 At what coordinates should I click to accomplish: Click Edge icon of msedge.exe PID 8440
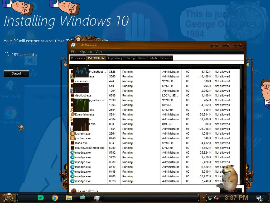(73, 167)
